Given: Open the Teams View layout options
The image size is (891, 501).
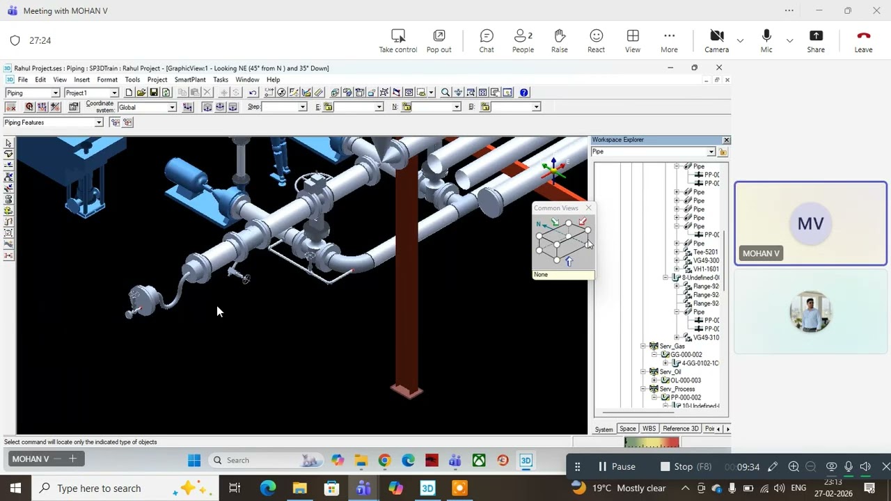Looking at the screenshot, I should (633, 41).
